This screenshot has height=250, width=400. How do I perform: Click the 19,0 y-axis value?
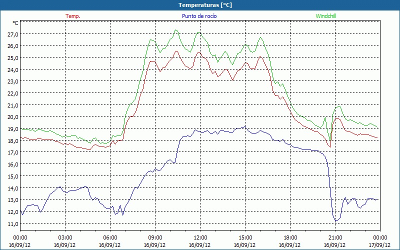coord(13,129)
